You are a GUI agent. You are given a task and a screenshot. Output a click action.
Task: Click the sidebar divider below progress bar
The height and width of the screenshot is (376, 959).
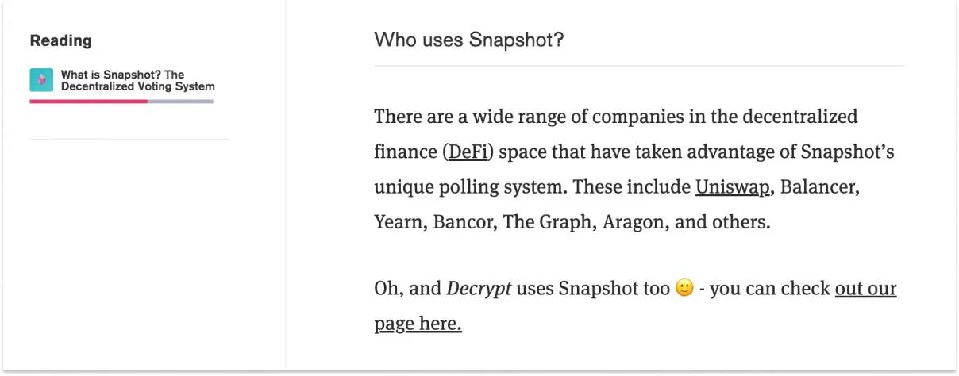pos(129,139)
